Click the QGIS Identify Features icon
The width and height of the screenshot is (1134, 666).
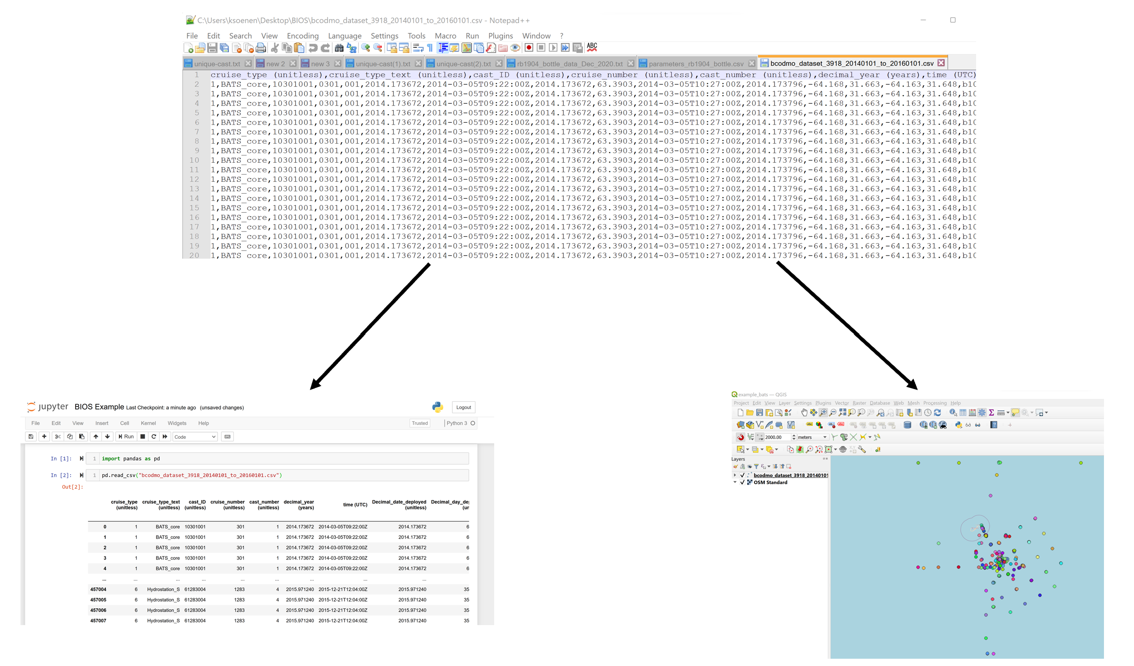pos(953,412)
